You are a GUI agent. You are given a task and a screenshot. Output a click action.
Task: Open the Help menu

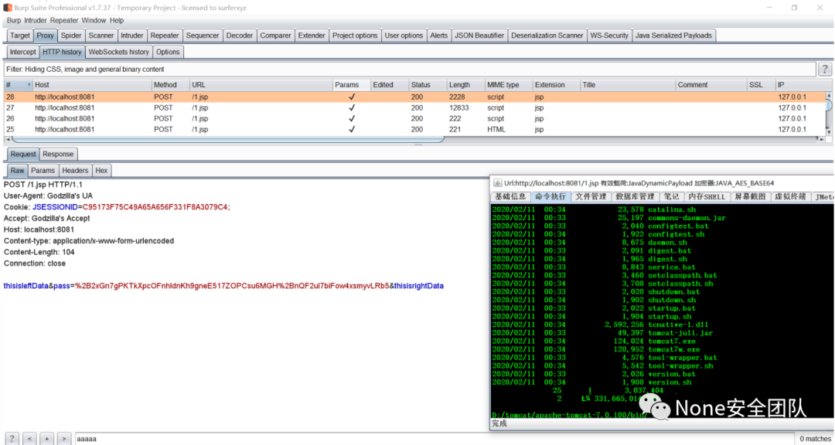pos(117,20)
